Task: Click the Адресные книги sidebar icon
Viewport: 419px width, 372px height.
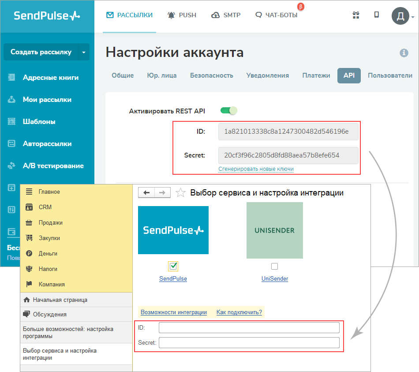Action: [x=11, y=77]
